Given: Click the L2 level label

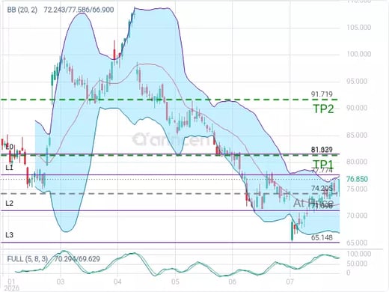Looking at the screenshot, I should coord(10,204).
